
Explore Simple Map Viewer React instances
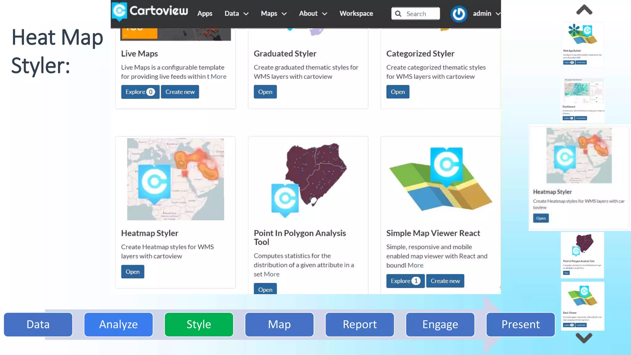tap(405, 281)
